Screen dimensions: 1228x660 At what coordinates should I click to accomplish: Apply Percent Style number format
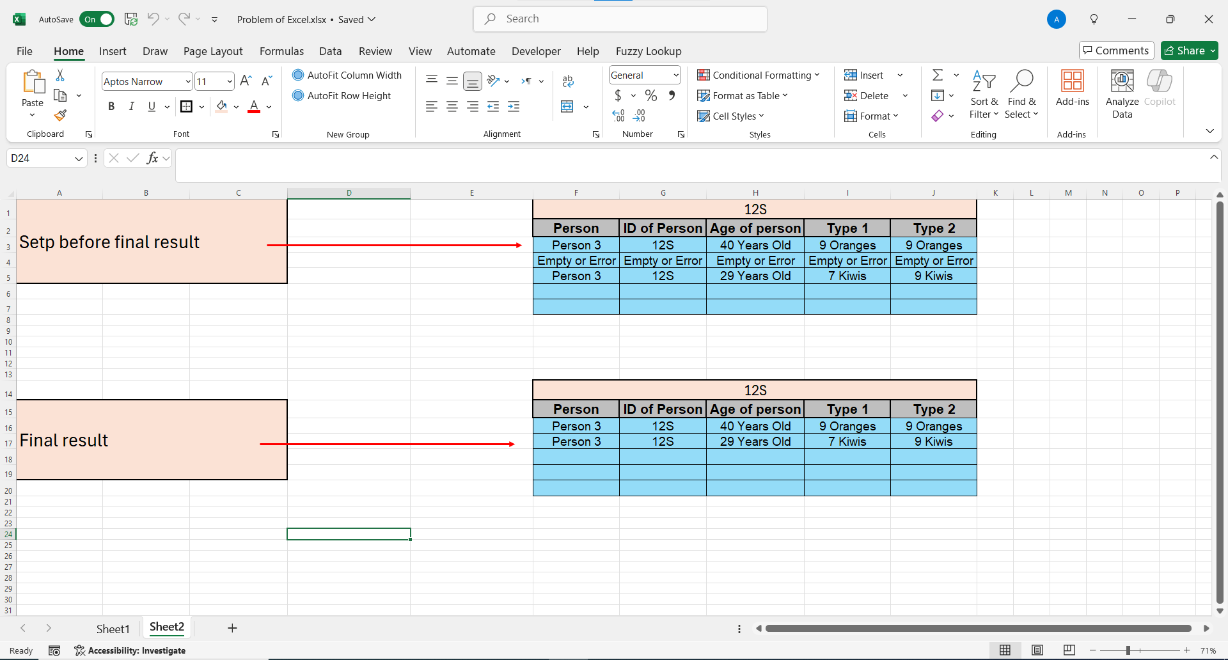pos(651,95)
